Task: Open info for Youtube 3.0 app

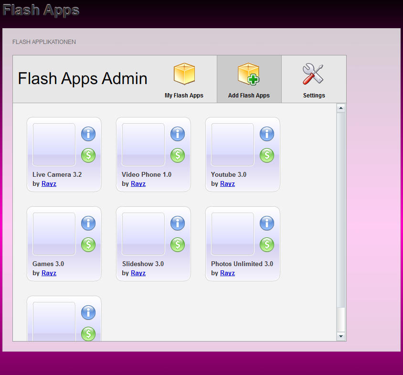Action: [267, 134]
